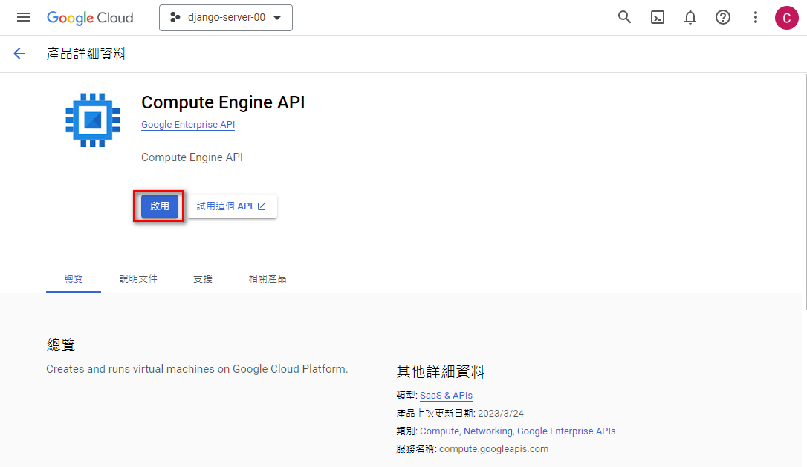Click the 其他詳細資料 heading
The height and width of the screenshot is (467, 807).
tap(441, 371)
